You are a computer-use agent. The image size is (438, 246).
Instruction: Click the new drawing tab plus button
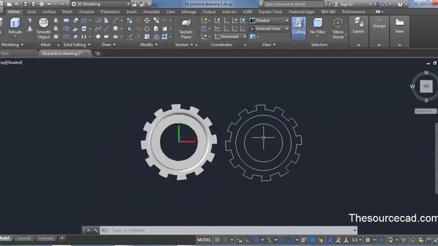pos(98,53)
